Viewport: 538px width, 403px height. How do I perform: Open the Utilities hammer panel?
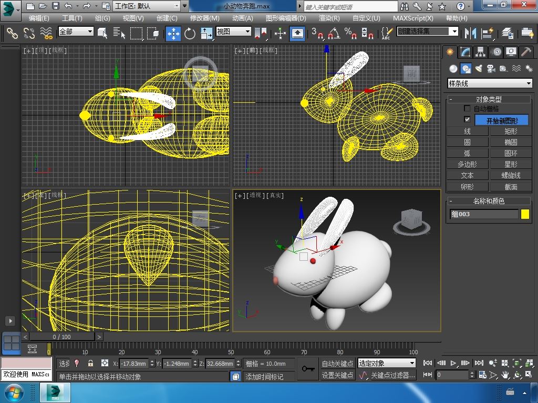(x=526, y=52)
